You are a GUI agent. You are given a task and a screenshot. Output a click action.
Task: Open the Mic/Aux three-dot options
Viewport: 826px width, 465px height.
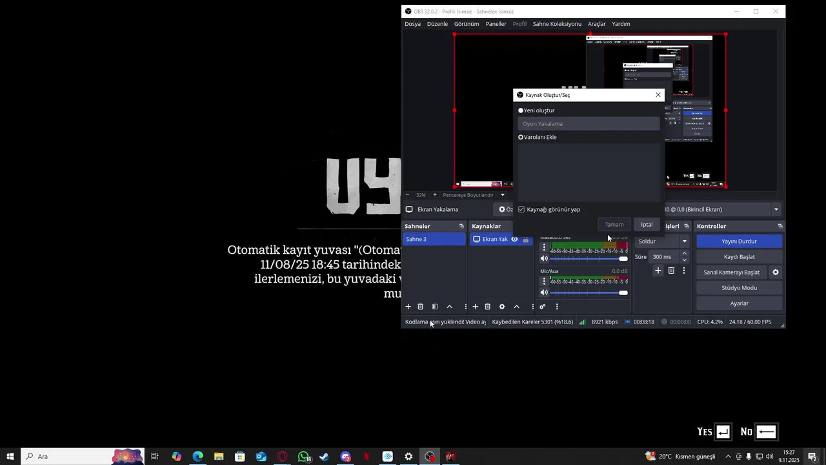tap(544, 281)
